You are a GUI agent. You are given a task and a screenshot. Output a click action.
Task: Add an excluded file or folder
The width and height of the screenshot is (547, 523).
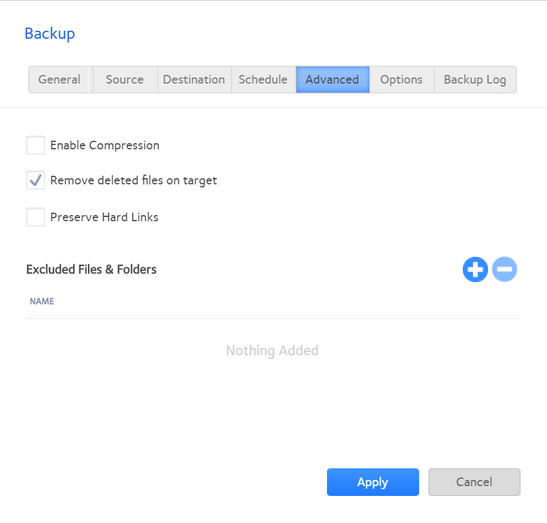pyautogui.click(x=475, y=270)
